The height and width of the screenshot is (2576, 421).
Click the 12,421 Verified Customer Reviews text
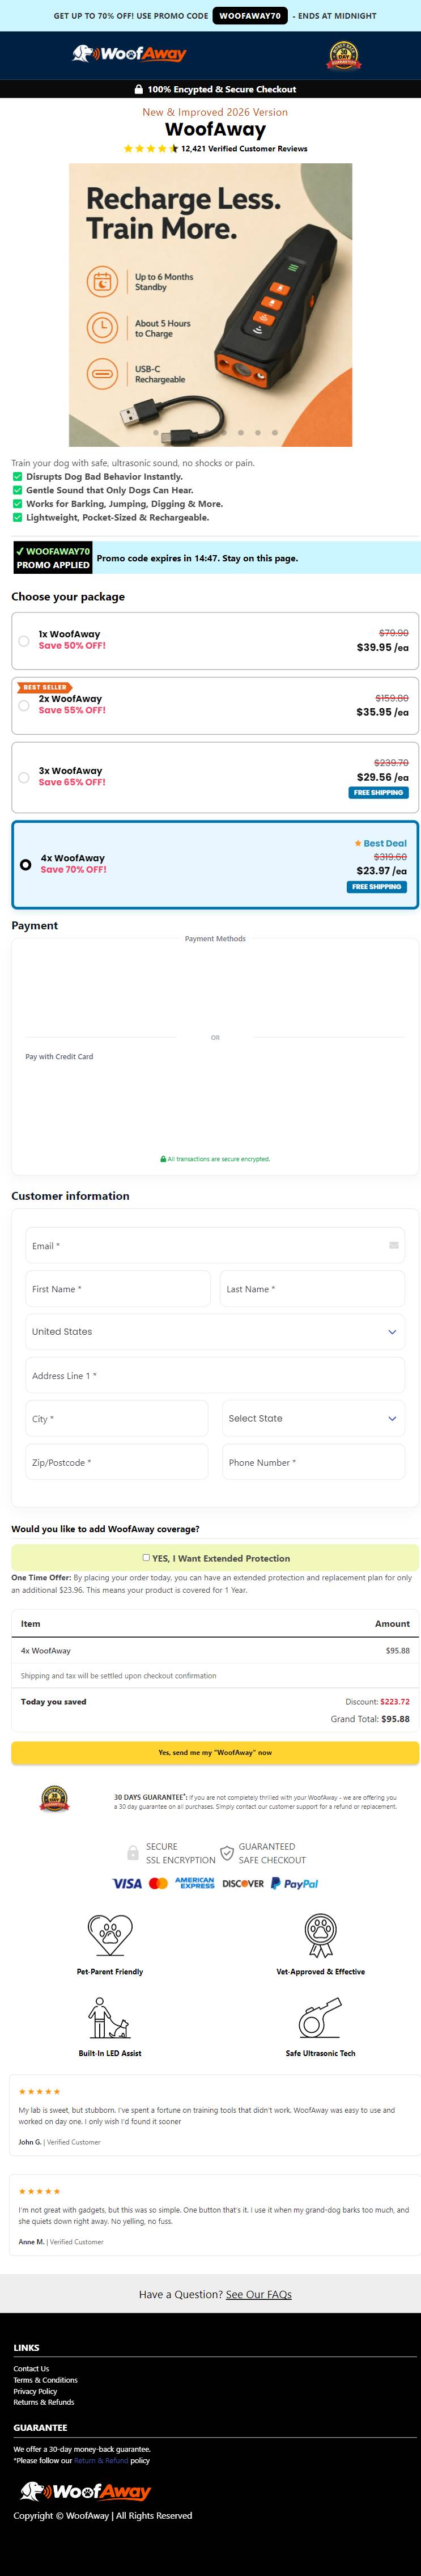[x=244, y=149]
